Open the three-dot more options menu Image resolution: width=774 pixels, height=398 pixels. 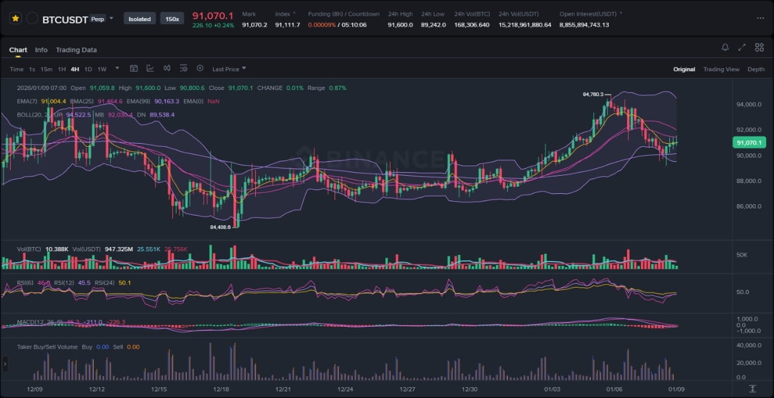pyautogui.click(x=760, y=19)
